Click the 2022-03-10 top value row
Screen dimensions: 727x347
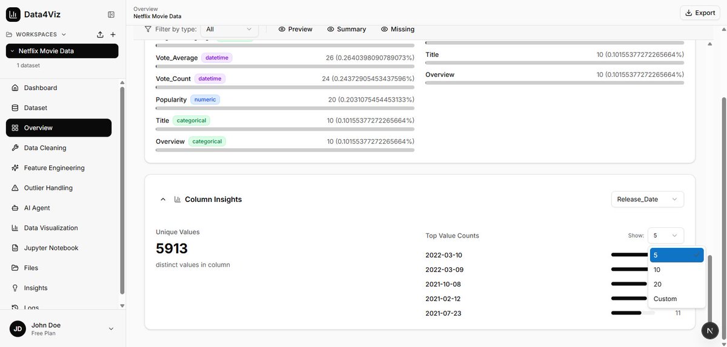(x=554, y=255)
